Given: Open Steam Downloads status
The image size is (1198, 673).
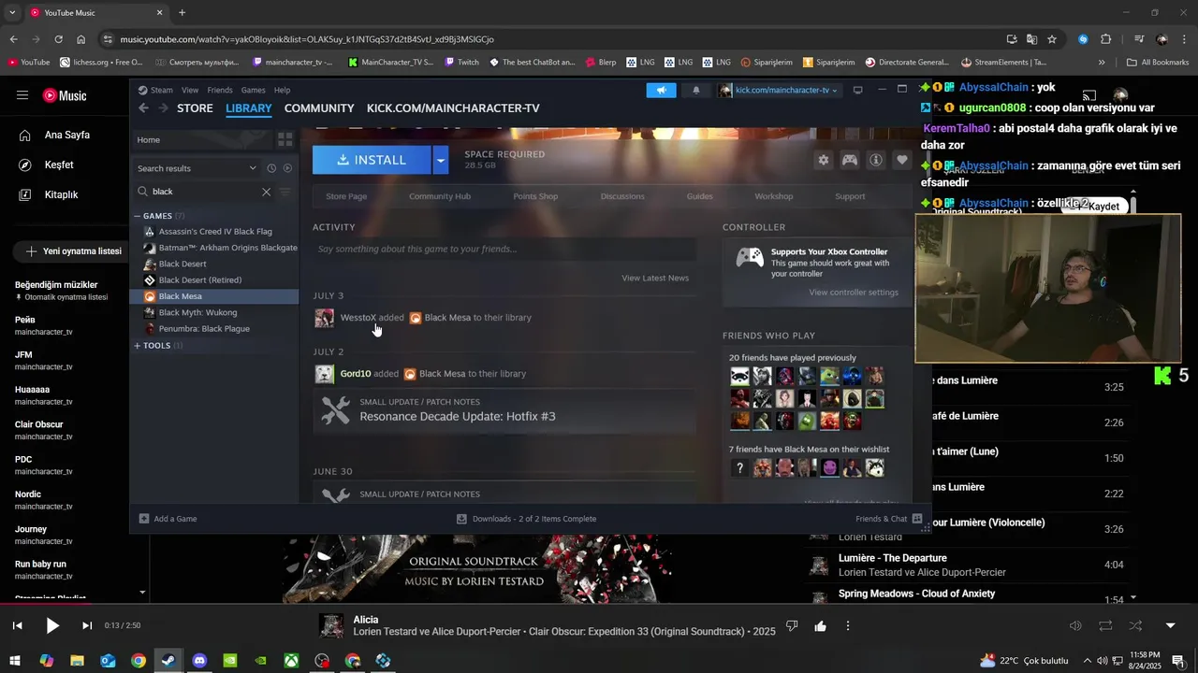Looking at the screenshot, I should coord(526,519).
